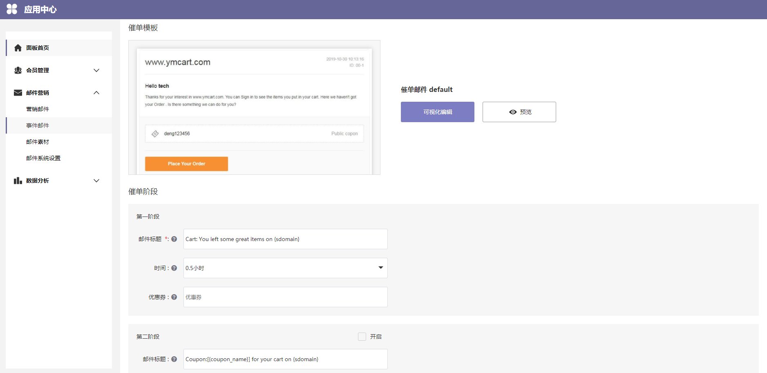Click the www.ymcart.com text in template preview
This screenshot has height=373, width=767.
click(x=178, y=62)
